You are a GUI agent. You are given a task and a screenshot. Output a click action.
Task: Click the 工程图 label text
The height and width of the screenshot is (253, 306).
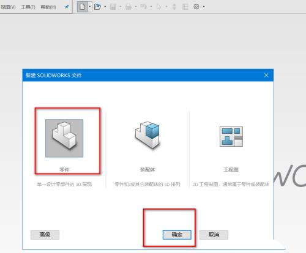click(231, 169)
